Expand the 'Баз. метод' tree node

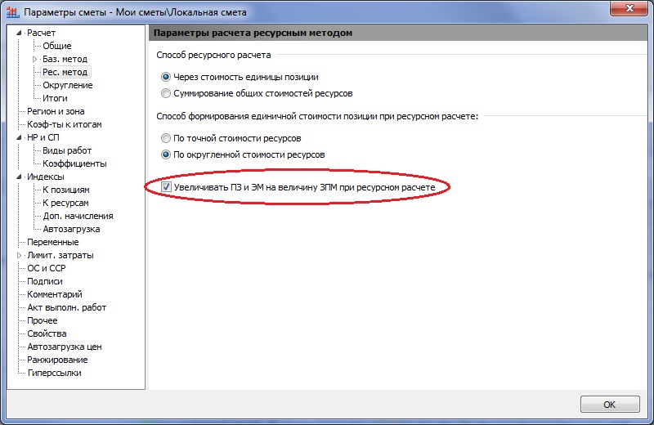tap(34, 60)
